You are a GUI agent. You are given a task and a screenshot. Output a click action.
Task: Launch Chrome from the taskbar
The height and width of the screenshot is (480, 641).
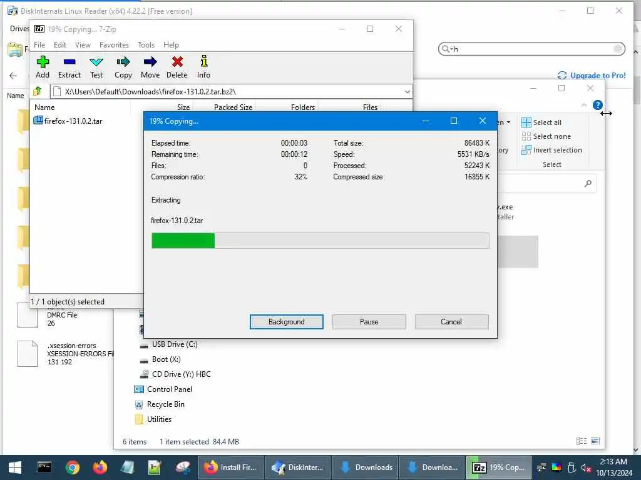point(73,467)
